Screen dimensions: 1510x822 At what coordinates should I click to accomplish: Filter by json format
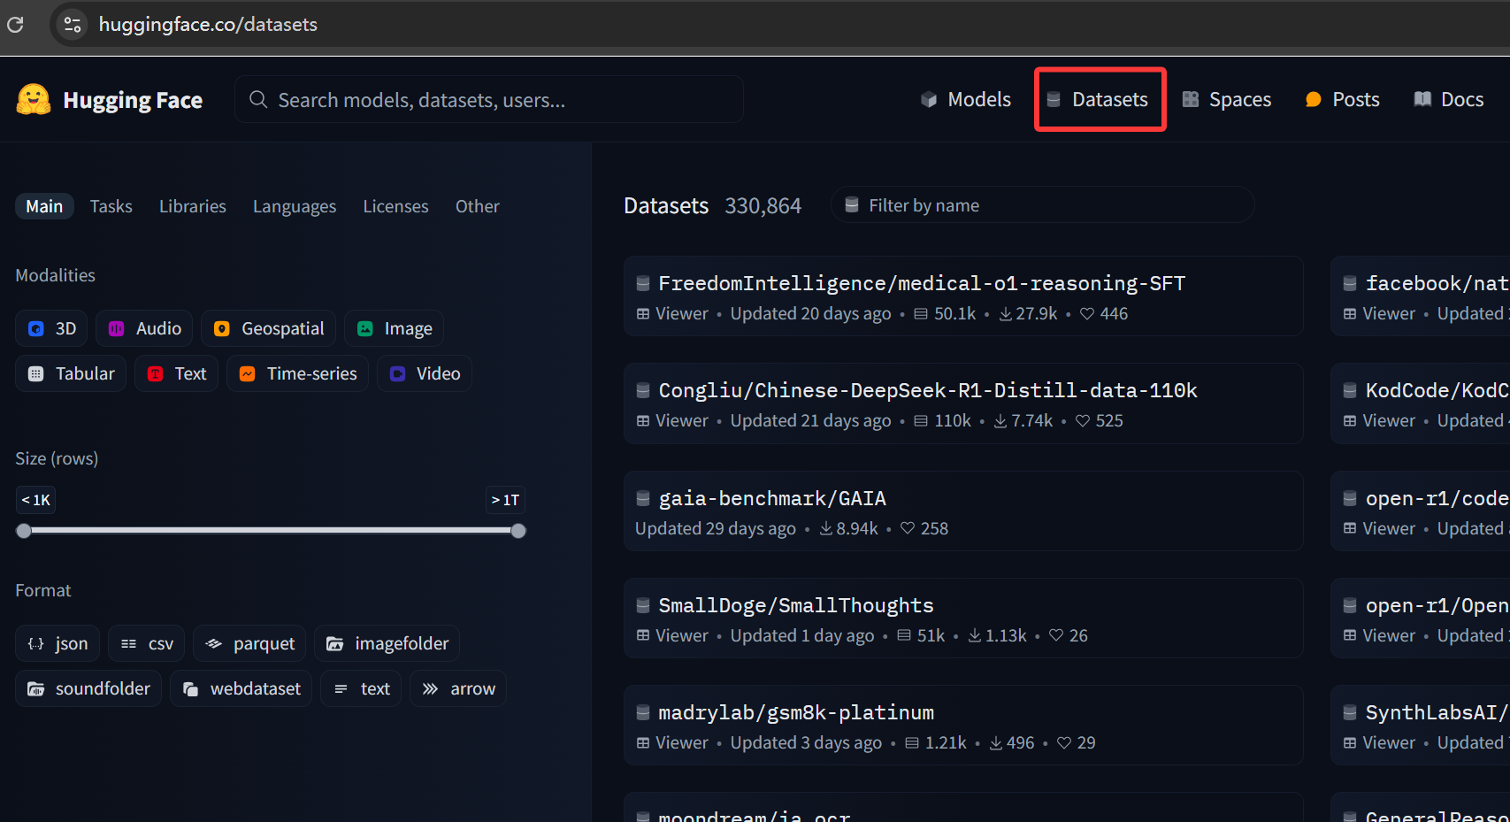57,643
